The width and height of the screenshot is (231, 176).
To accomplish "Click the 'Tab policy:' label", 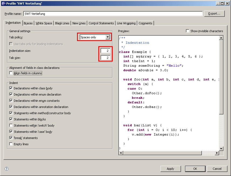I will tap(16, 37).
